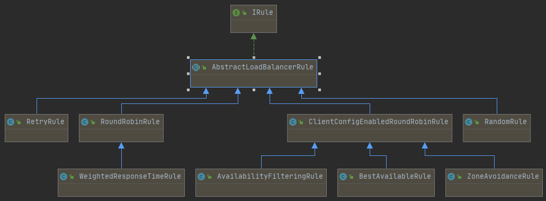
Task: Click the body compartment of WeightedResponseTimeRule node
Action: click(121, 190)
